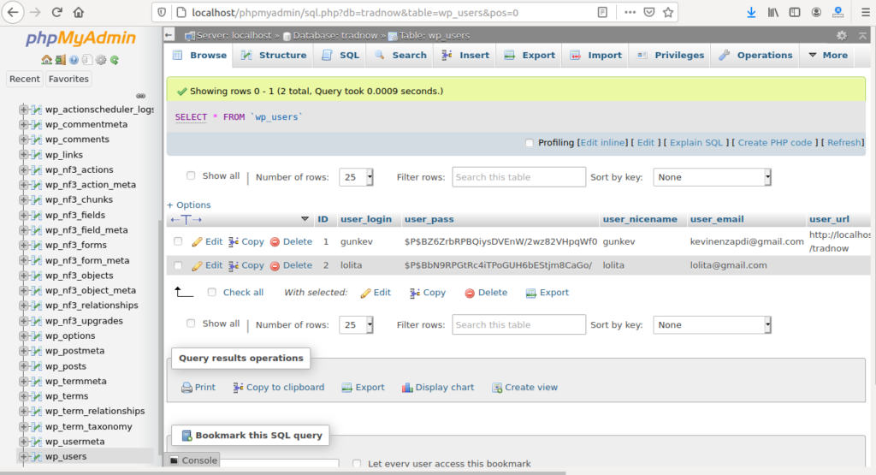The image size is (876, 475).
Task: Click Firefox account avatar icon
Action: 816,12
